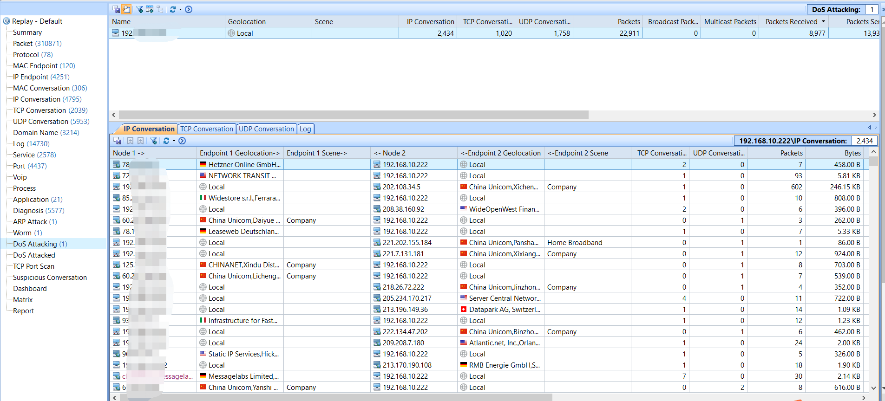885x401 pixels.
Task: Open Report in left tree
Action: click(x=23, y=311)
